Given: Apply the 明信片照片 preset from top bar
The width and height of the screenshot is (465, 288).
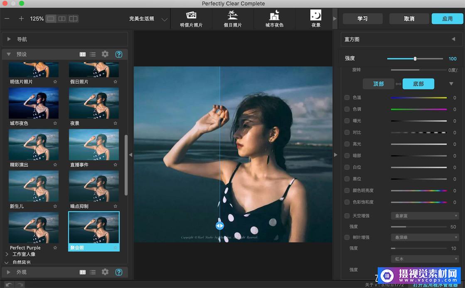Looking at the screenshot, I should coord(191,19).
